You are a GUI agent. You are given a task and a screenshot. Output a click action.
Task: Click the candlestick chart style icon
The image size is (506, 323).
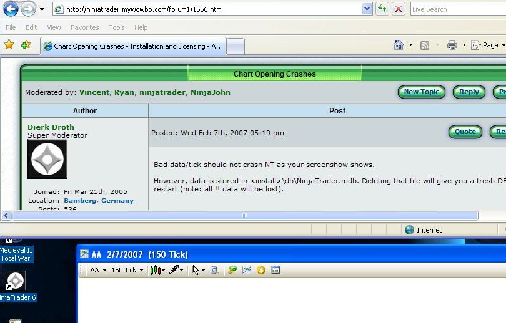click(x=155, y=270)
